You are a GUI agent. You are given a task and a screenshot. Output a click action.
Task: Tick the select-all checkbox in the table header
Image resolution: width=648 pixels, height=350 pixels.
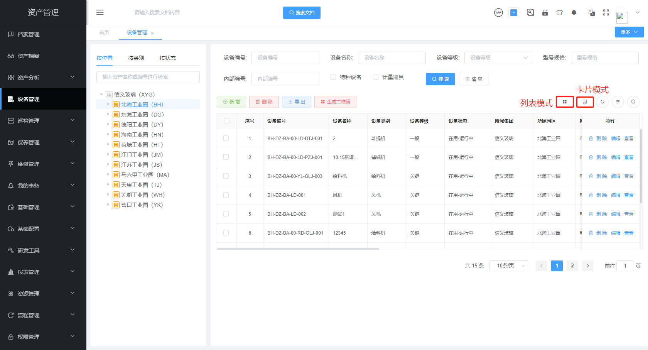pyautogui.click(x=226, y=121)
